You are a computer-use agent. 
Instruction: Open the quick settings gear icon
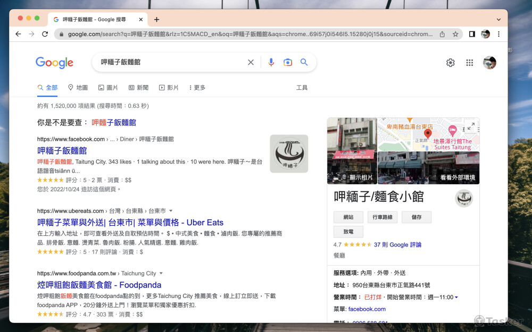pos(450,62)
